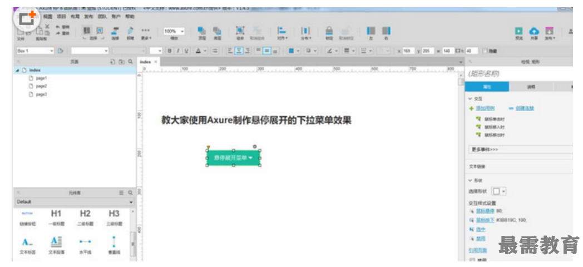Select the green 悬停展开菜单 button widget on canvas
This screenshot has height=267, width=583.
(234, 158)
